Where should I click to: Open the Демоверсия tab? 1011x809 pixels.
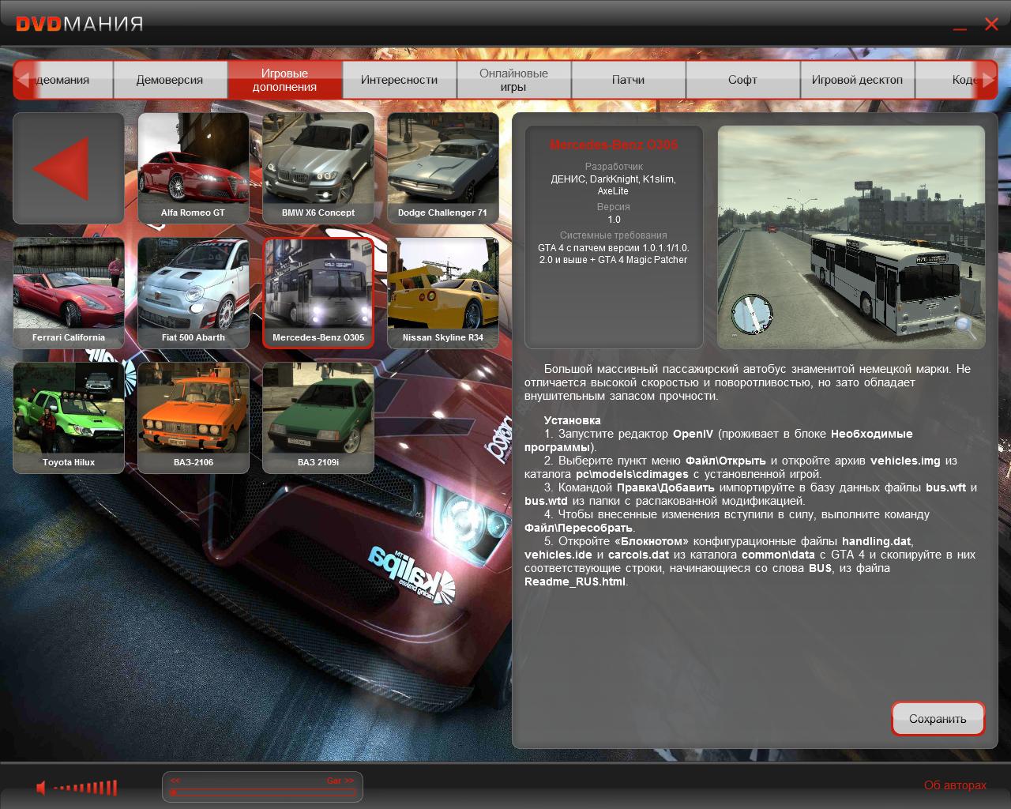coord(170,80)
